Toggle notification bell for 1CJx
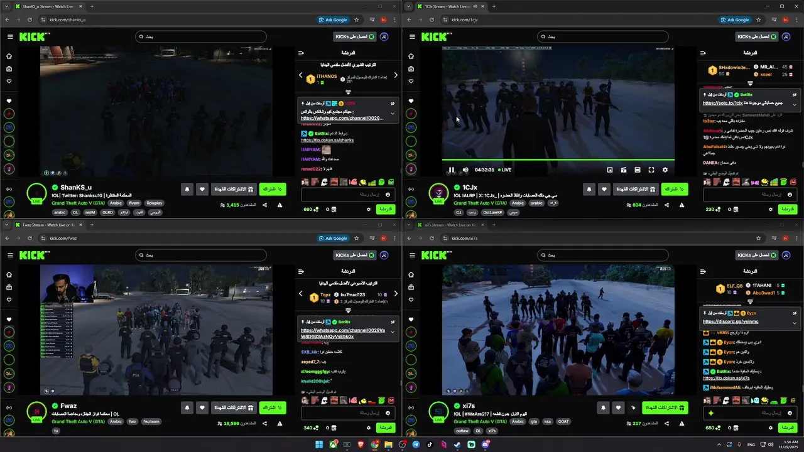 pyautogui.click(x=589, y=189)
